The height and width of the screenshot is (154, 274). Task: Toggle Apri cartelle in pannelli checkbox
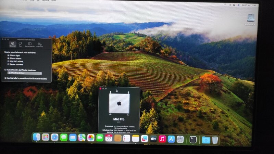pyautogui.click(x=5, y=78)
